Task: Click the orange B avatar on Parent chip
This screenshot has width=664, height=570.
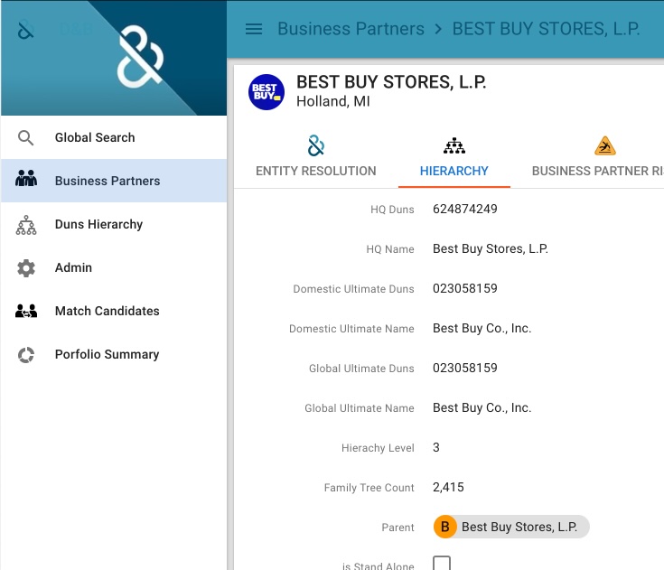Action: pyautogui.click(x=444, y=527)
